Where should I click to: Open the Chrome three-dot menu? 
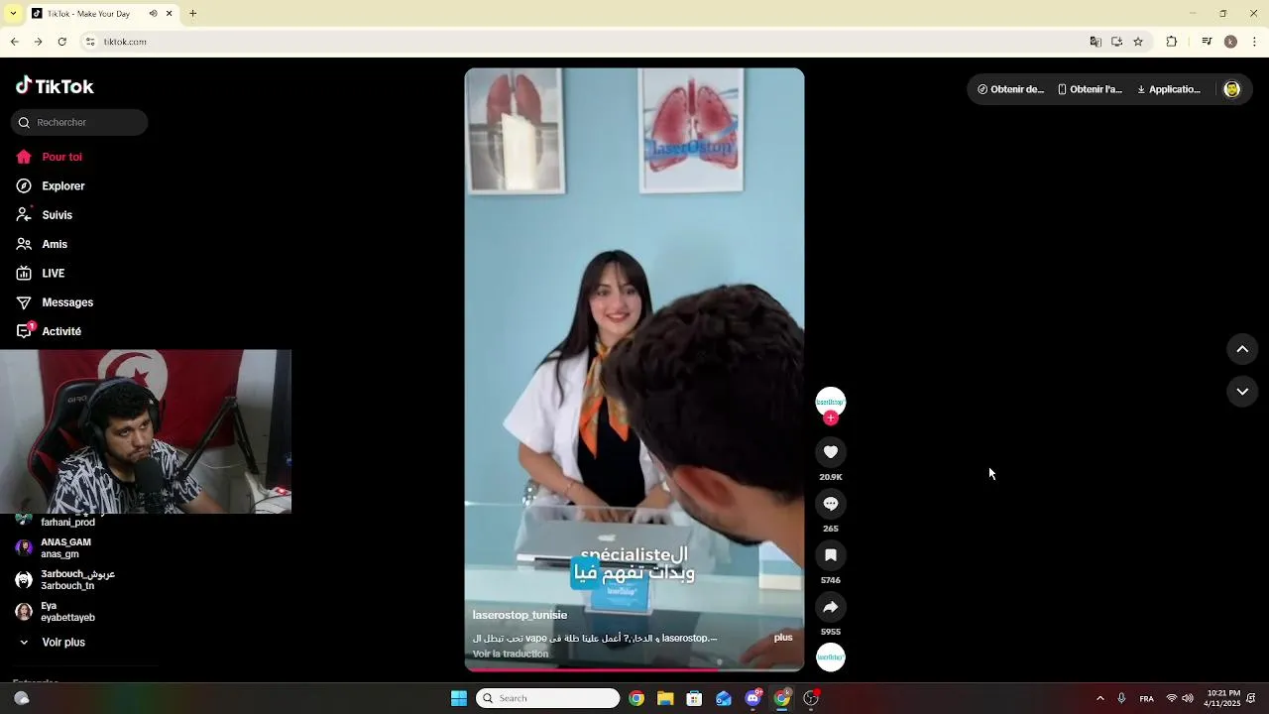(1255, 42)
